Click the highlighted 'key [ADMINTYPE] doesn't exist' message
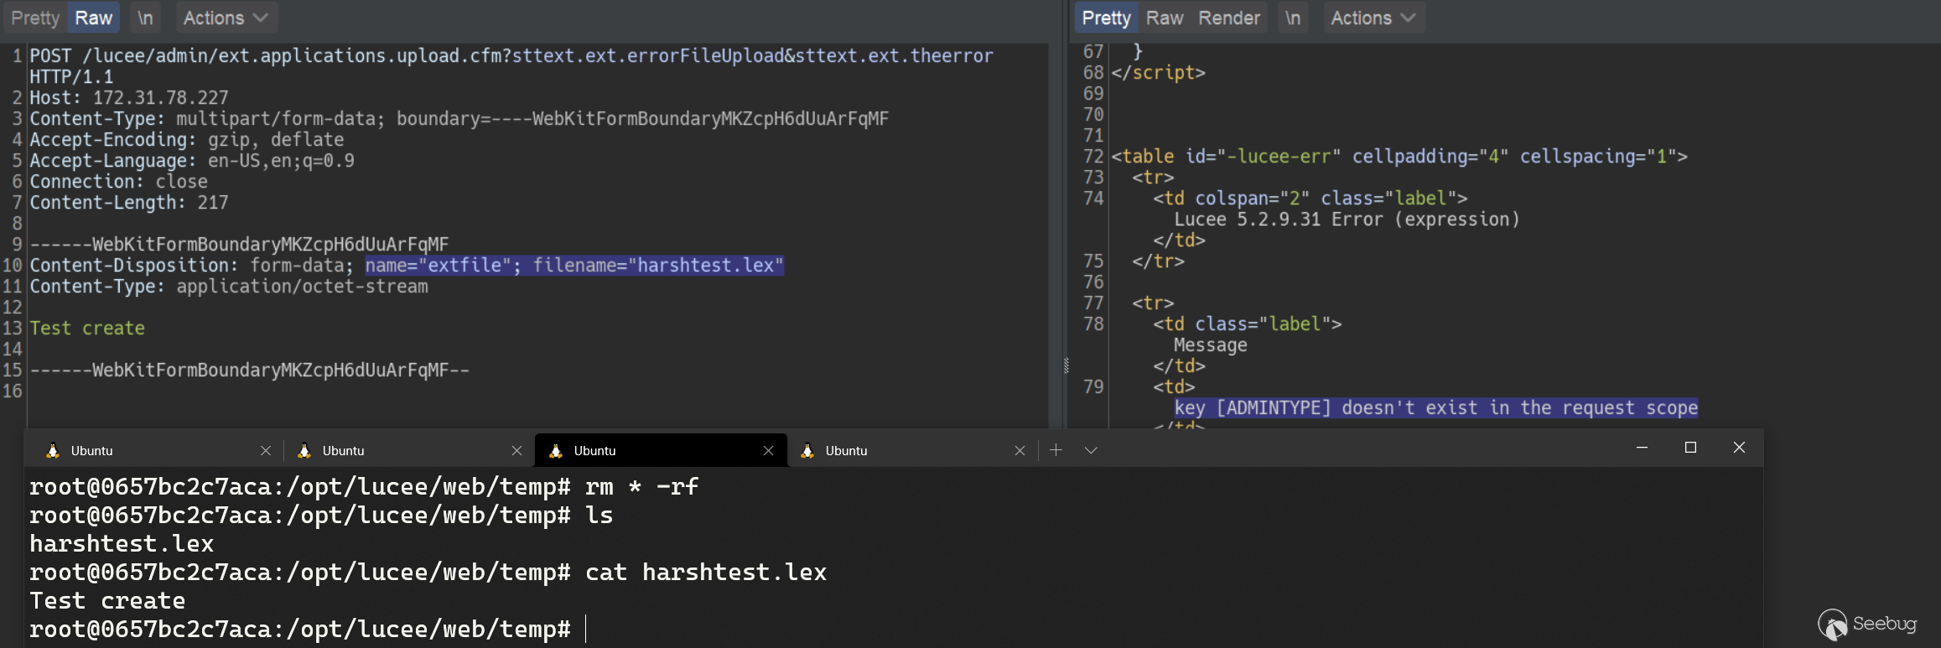The image size is (1941, 648). coord(1436,407)
